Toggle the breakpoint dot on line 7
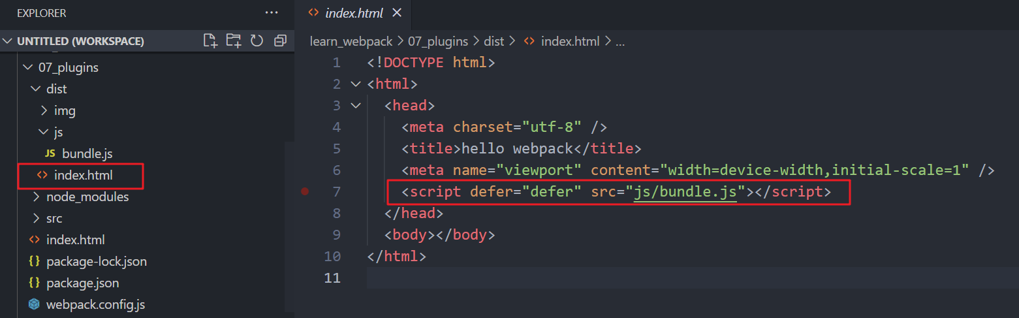1019x318 pixels. tap(304, 192)
